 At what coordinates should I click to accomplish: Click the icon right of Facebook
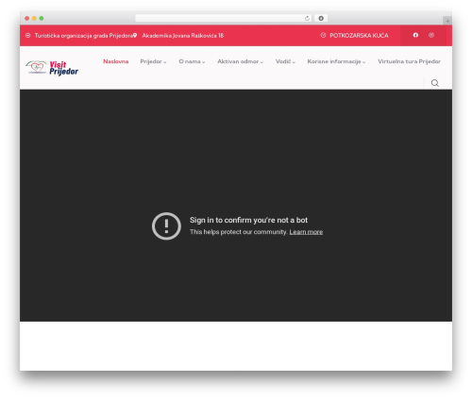431,35
